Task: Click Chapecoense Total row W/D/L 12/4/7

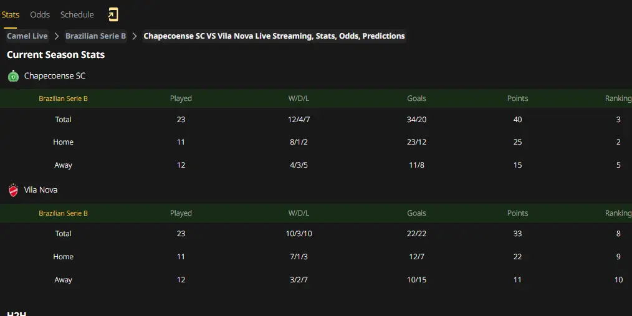Action: [x=299, y=120]
